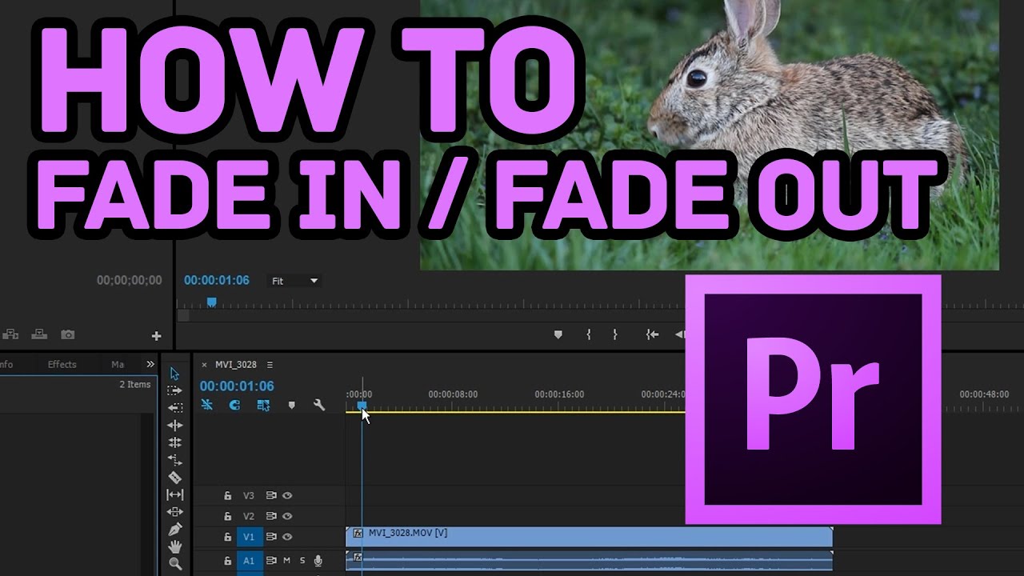The height and width of the screenshot is (576, 1024).
Task: Click fx badge on audio clip
Action: 358,557
